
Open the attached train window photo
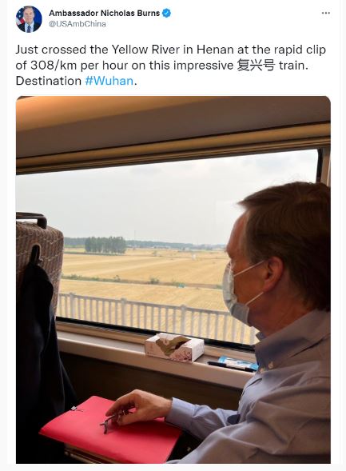pos(173,279)
